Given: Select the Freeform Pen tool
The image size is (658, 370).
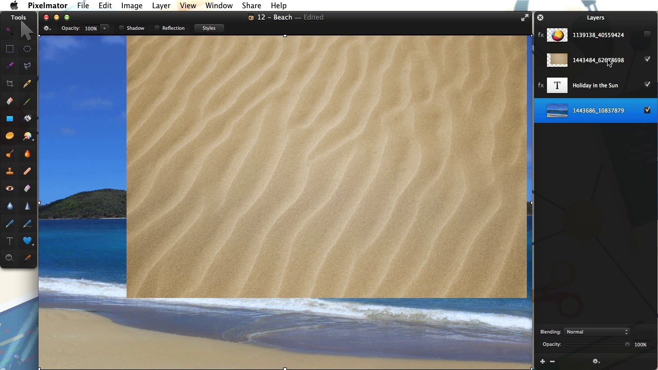Looking at the screenshot, I should [x=27, y=224].
